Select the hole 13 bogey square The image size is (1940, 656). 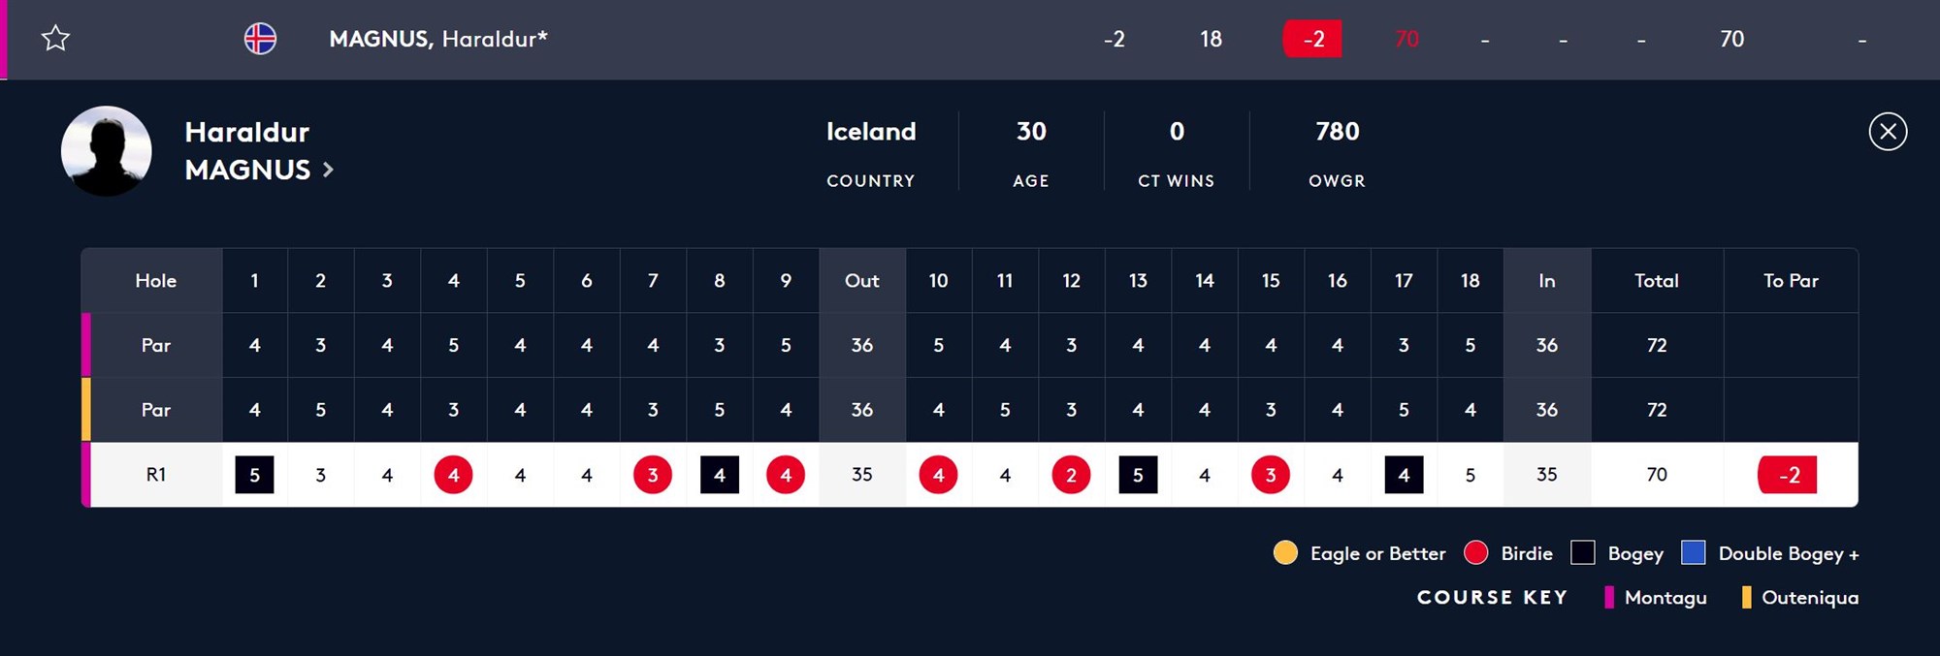1138,475
